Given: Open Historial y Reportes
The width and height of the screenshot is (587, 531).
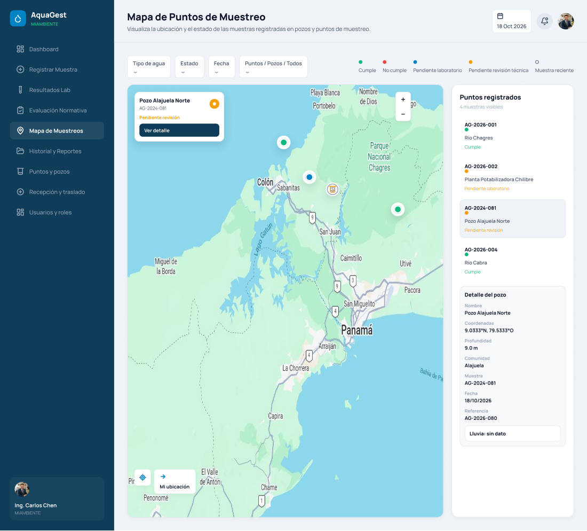Looking at the screenshot, I should pyautogui.click(x=57, y=151).
